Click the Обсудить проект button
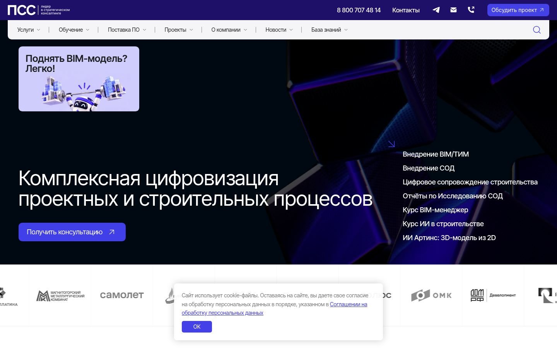This screenshot has width=557, height=348. coord(518,10)
